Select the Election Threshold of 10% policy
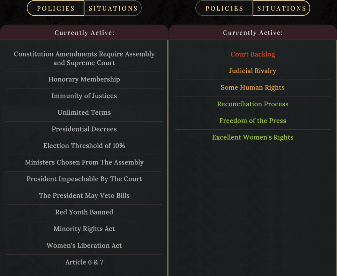Viewport: 337px width, 276px height. pos(84,146)
